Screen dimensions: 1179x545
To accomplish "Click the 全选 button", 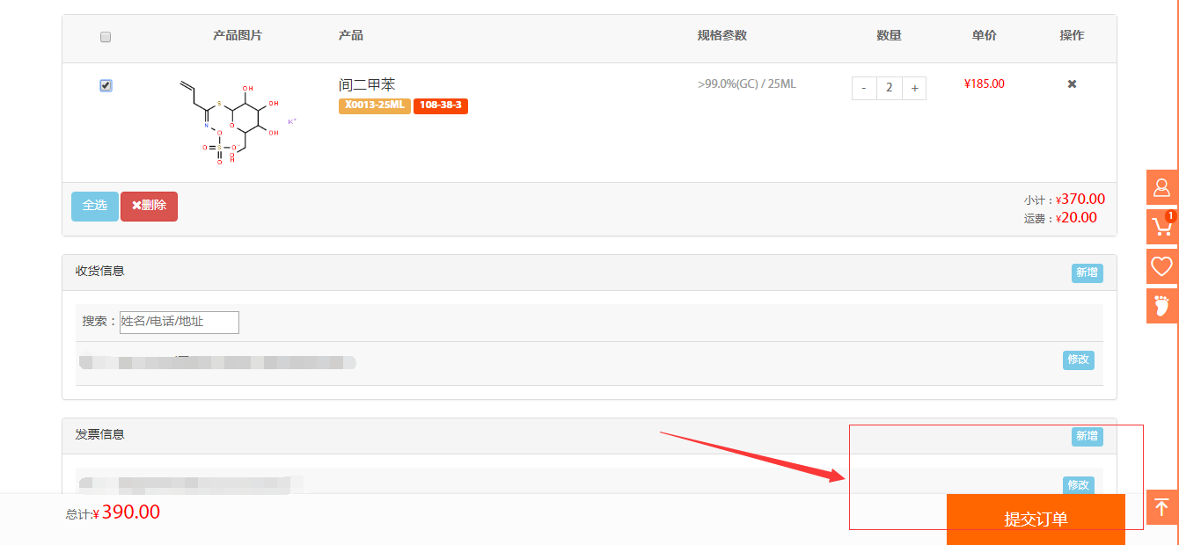I will click(x=94, y=206).
